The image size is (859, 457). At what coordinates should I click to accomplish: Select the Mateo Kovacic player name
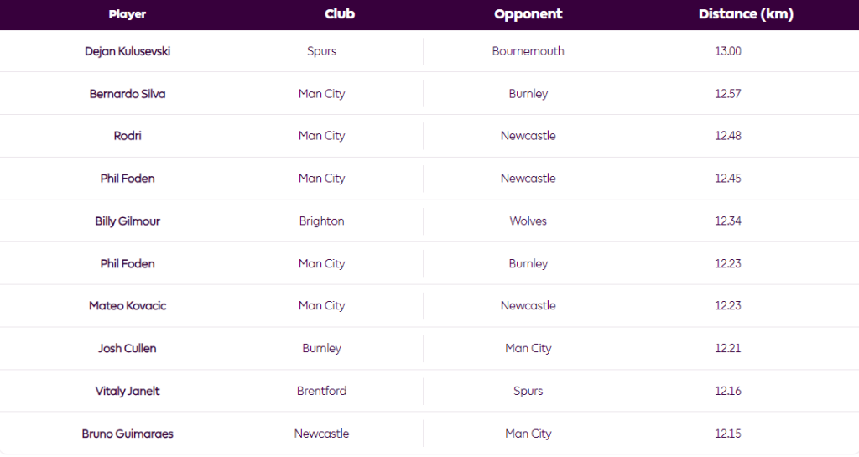click(x=128, y=306)
